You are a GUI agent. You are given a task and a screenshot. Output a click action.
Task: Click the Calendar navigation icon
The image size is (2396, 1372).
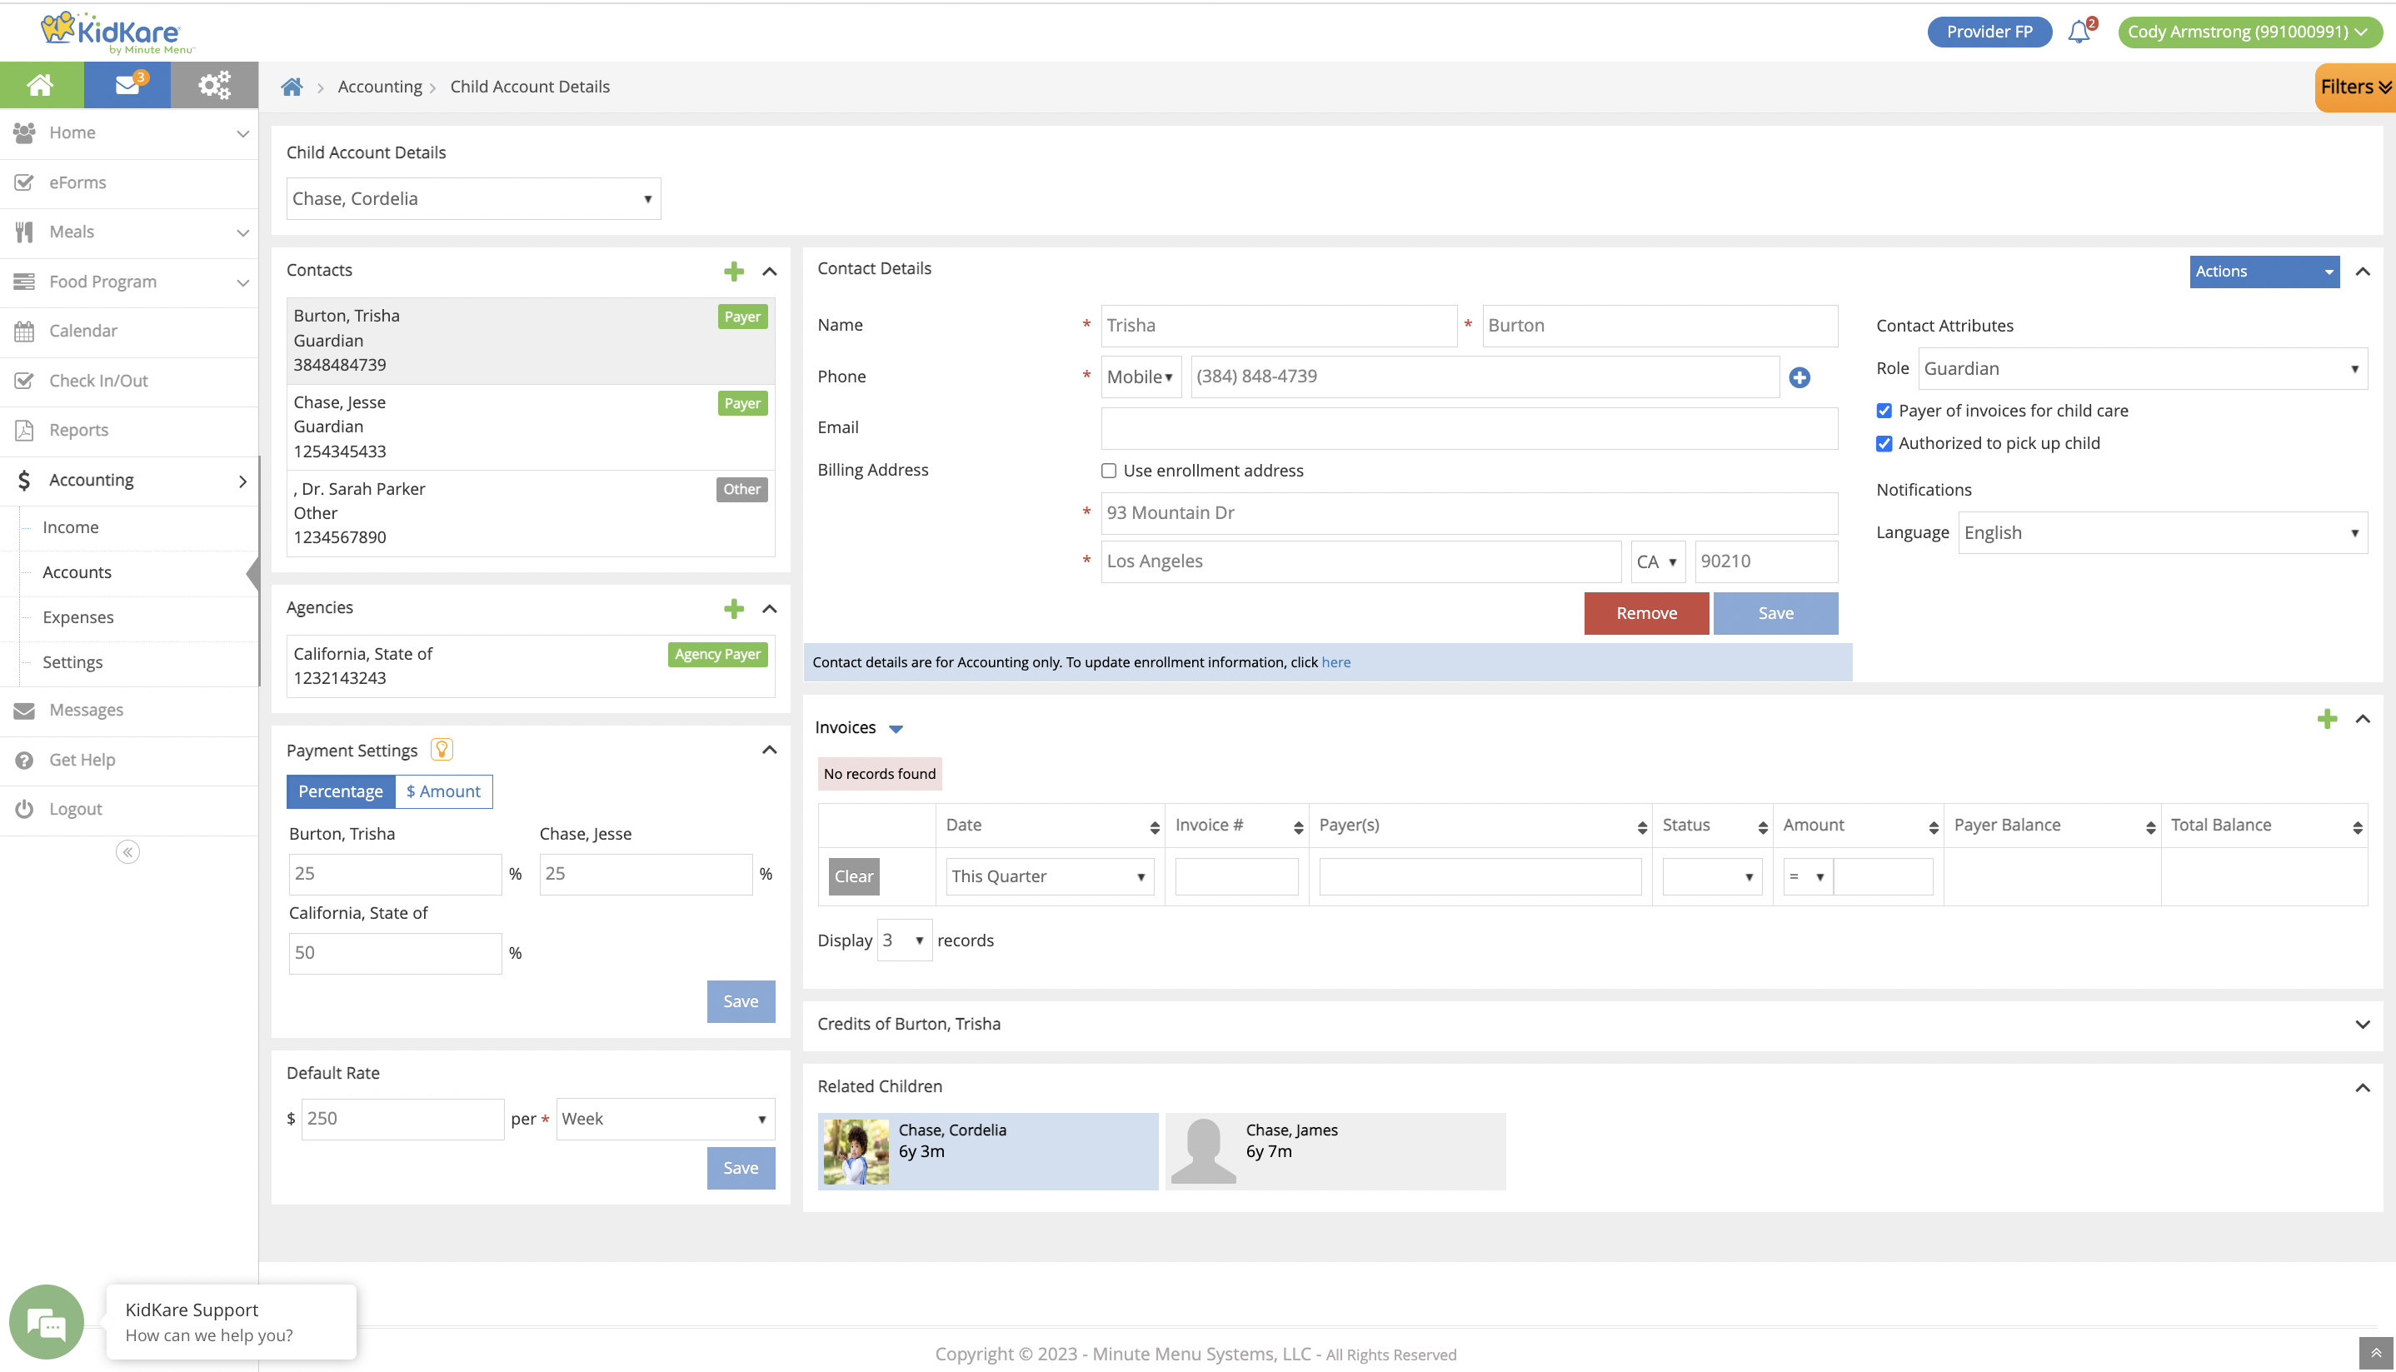point(25,331)
